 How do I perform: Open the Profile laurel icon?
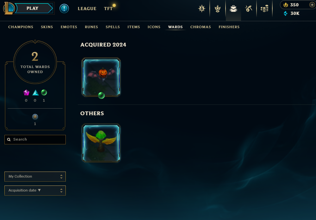218,9
